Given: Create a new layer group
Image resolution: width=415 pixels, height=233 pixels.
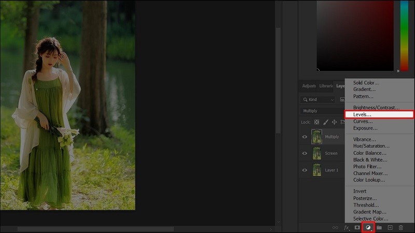Looking at the screenshot, I should pos(379,227).
